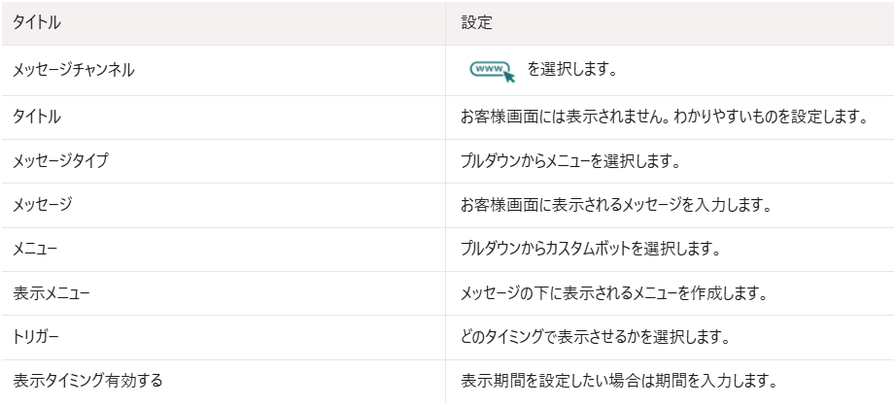Screen dimensions: 896x406
Task: Select the メッセージタイプ row label
Action: point(60,161)
